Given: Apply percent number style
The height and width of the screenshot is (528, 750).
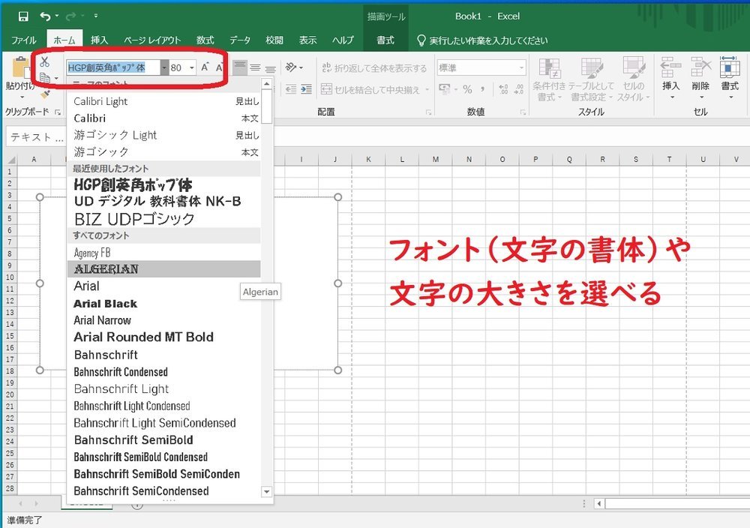Looking at the screenshot, I should pyautogui.click(x=466, y=87).
